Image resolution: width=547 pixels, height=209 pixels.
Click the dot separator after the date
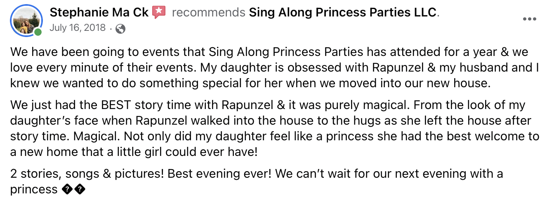click(x=111, y=28)
